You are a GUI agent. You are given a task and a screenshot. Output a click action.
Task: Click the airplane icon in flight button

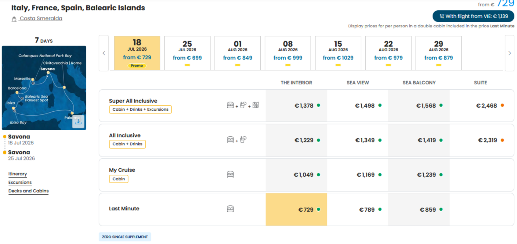442,16
